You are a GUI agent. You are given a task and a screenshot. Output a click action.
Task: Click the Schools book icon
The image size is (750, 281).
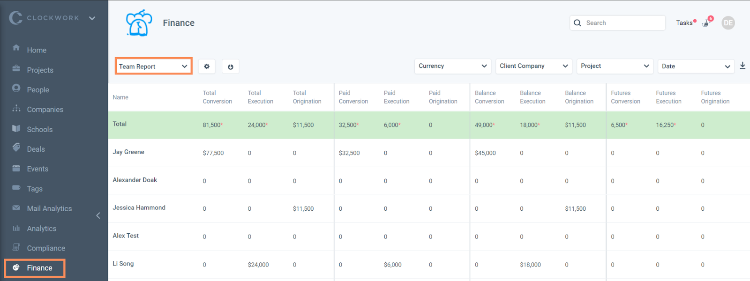point(16,128)
